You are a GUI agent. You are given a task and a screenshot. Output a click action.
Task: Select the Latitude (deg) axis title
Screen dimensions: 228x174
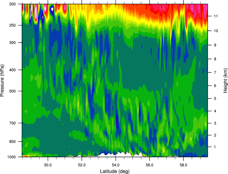click(115, 171)
